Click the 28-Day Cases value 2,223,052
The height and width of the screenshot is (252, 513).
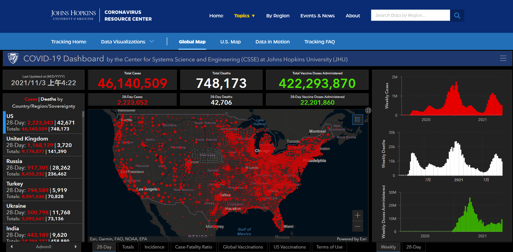pos(132,103)
